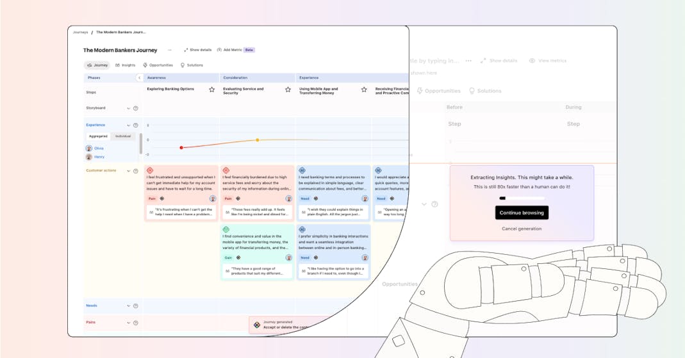Open help icon beside Experience row
685x358 pixels.
pos(135,126)
